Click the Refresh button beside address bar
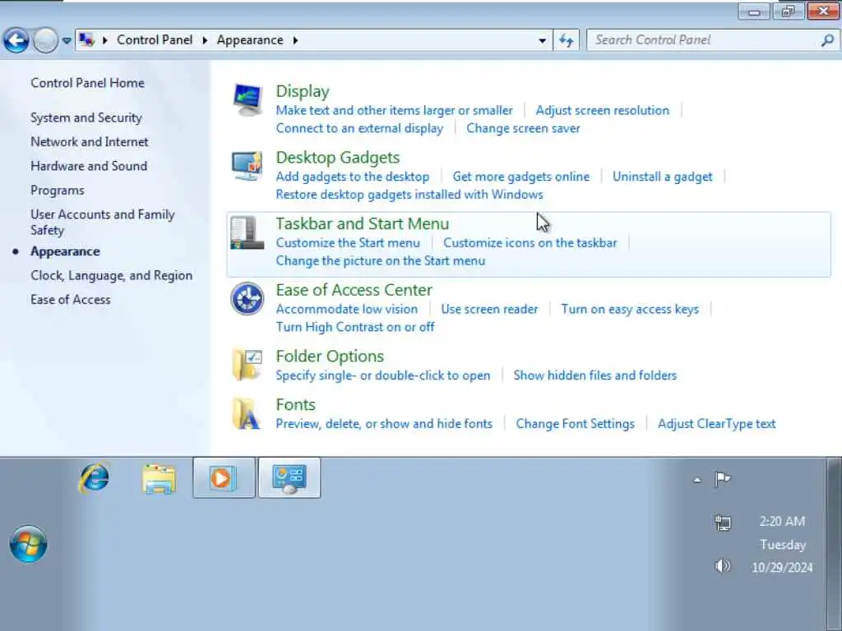 (567, 40)
